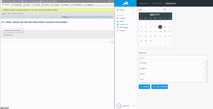This screenshot has height=109, width=213.
Task: Click the Create view link
Action: pyautogui.click(x=10, y=35)
